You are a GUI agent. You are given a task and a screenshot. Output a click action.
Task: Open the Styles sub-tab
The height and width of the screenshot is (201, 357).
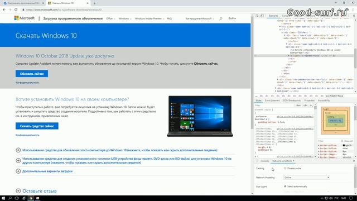click(x=258, y=100)
